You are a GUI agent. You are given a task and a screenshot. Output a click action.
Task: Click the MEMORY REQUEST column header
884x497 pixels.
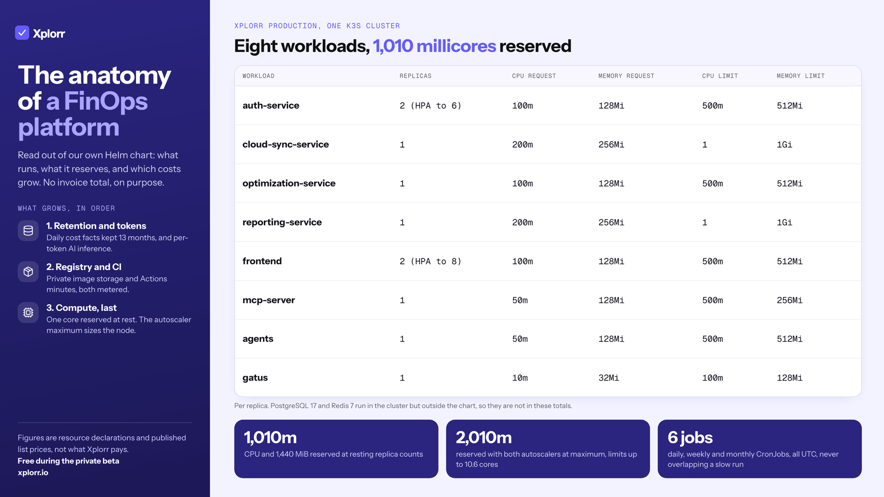[x=626, y=76]
